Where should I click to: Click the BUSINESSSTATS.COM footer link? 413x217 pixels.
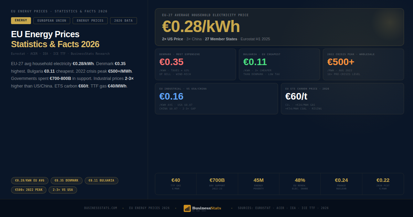100,208
